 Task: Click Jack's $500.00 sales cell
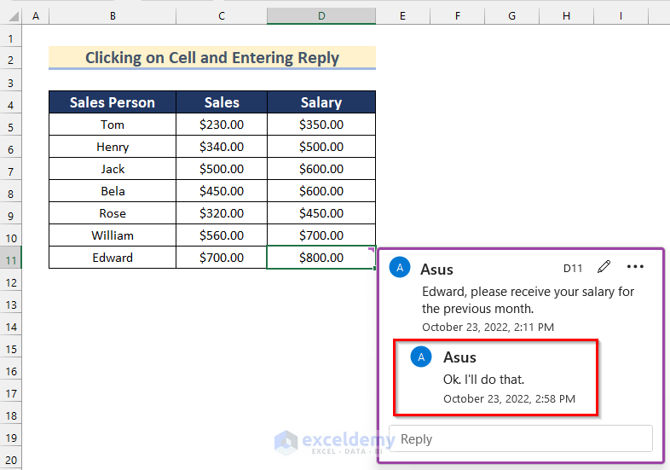(x=222, y=169)
